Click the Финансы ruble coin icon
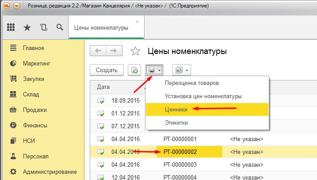This screenshot has height=180, width=317. (x=13, y=125)
